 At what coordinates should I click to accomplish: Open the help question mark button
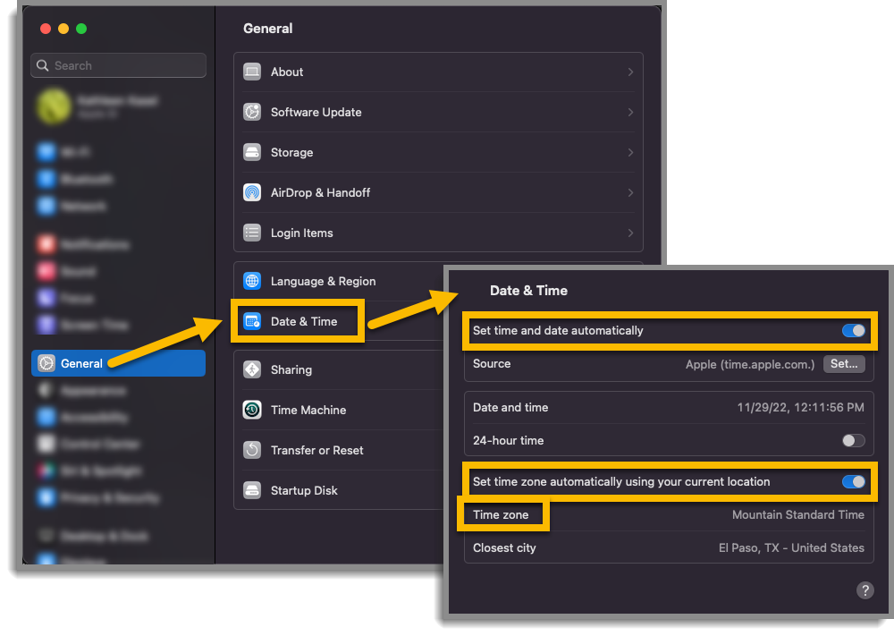[864, 590]
